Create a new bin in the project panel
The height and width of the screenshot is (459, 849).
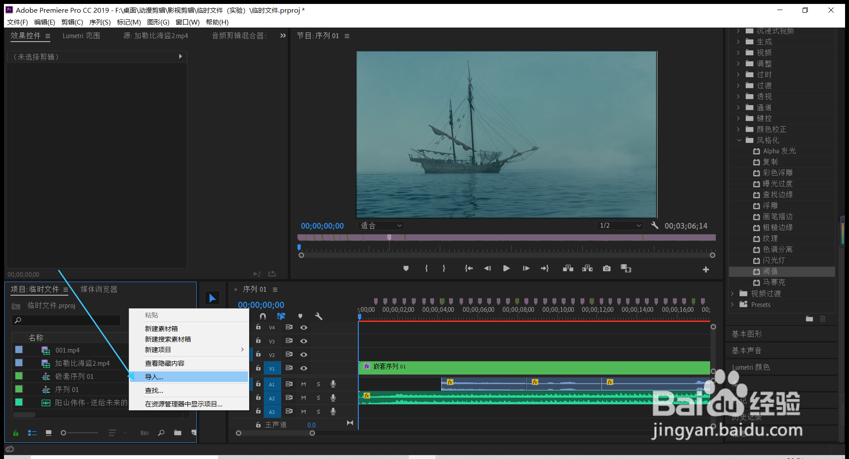177,433
